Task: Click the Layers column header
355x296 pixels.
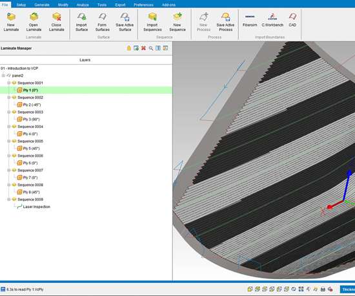Action: point(86,60)
